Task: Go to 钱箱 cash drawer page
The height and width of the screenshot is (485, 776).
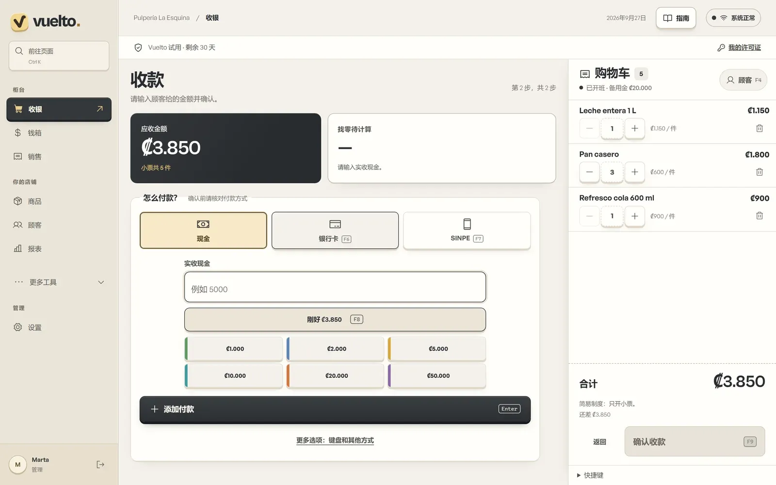Action: point(59,133)
